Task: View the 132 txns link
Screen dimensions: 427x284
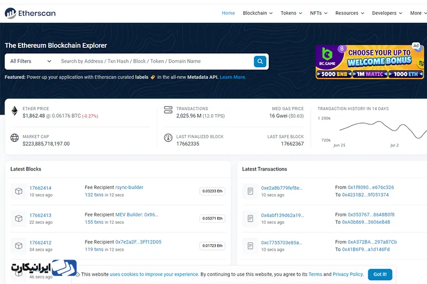Action: (x=94, y=195)
